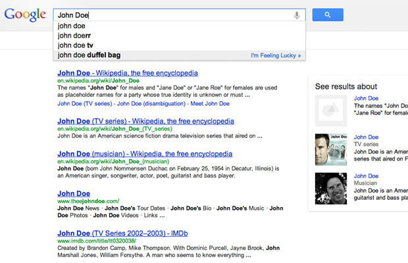The height and width of the screenshot is (263, 408).
Task: Select the 'john doe' suggestion
Action: (179, 26)
